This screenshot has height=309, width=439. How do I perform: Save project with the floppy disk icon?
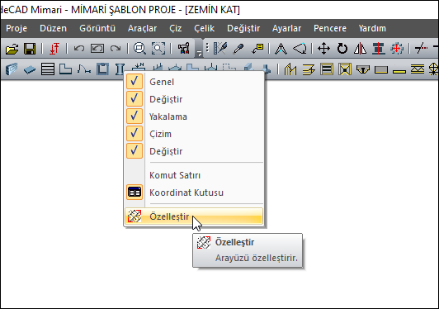(x=30, y=49)
